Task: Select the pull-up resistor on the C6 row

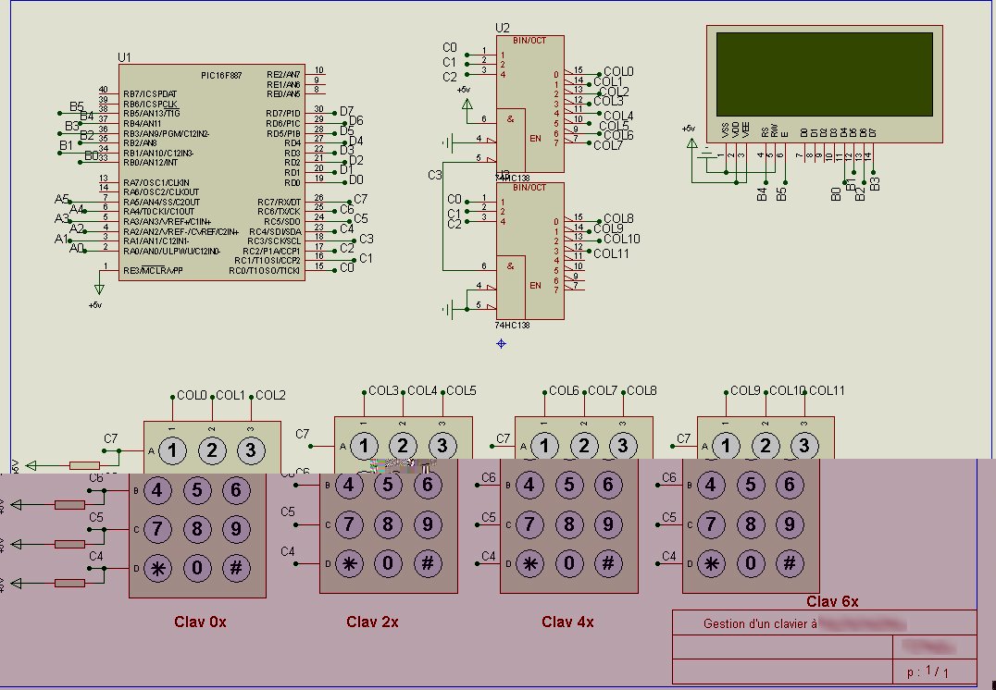Action: click(x=69, y=505)
